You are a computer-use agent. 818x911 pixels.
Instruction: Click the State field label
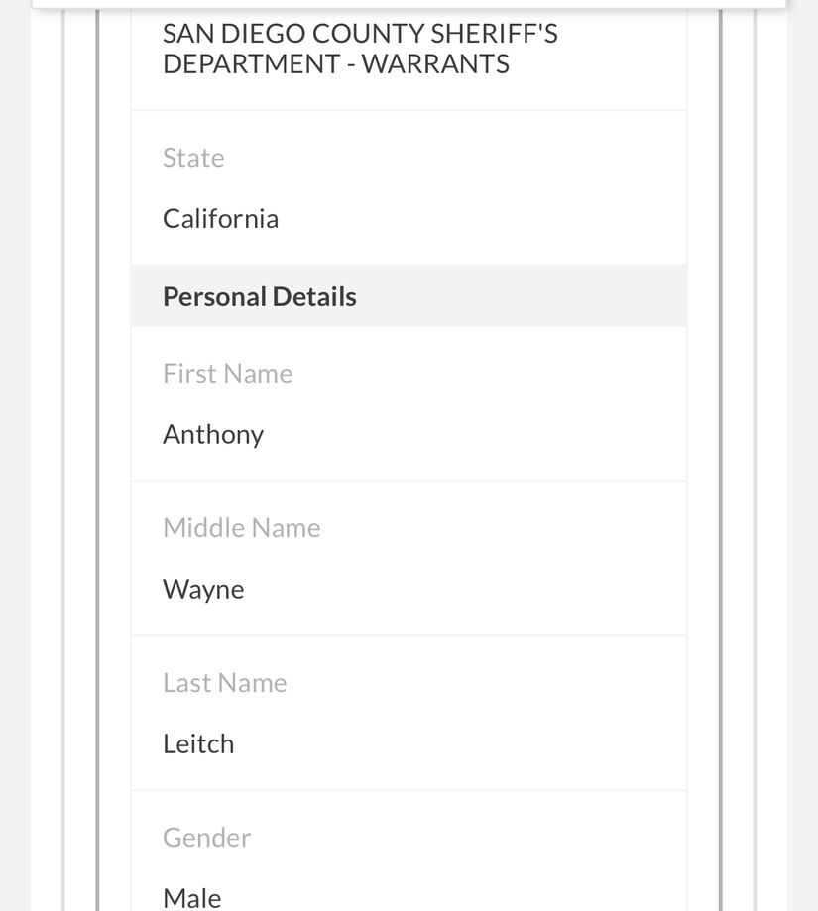coord(193,158)
